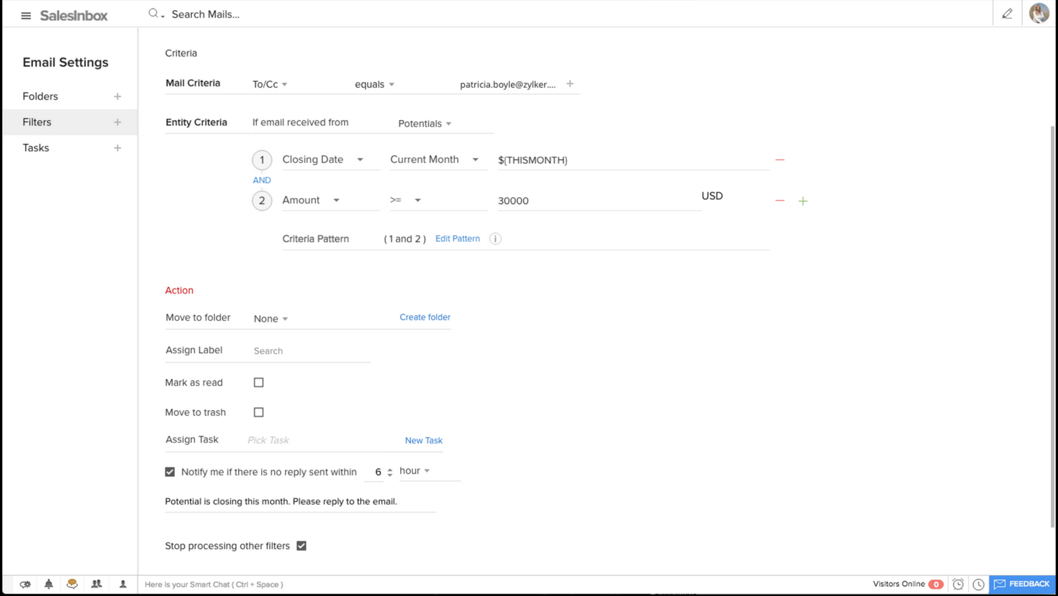Screen dimensions: 1058x596
Task: Open the contacts list icon in bottom bar
Action: pyautogui.click(x=97, y=584)
